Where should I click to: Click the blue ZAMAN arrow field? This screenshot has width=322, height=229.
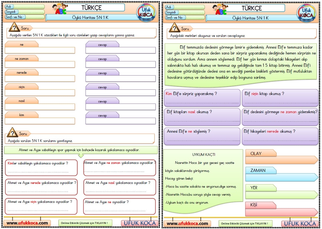click(282, 177)
